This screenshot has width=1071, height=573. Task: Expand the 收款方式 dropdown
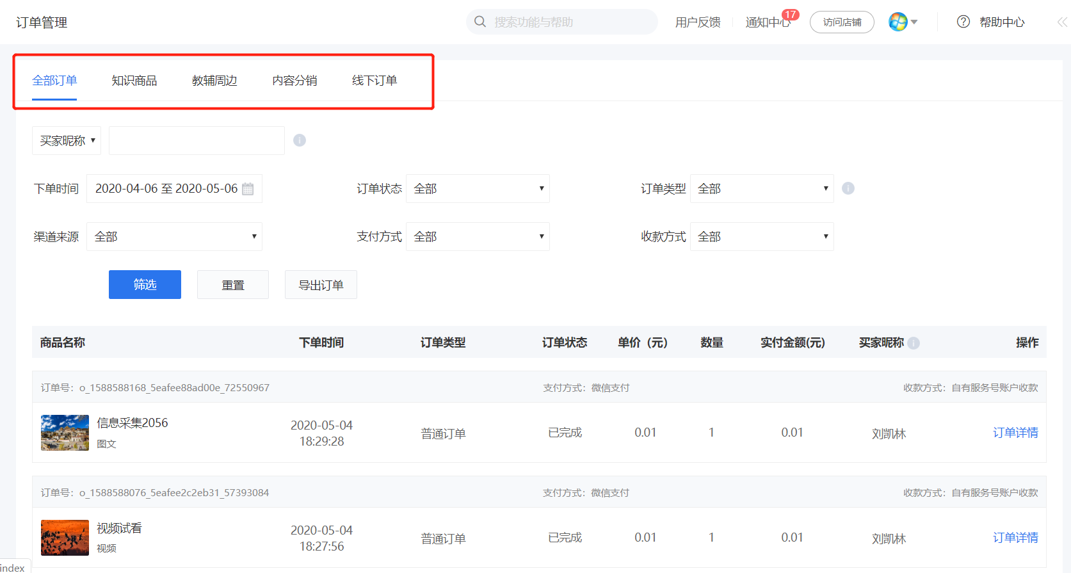[762, 236]
